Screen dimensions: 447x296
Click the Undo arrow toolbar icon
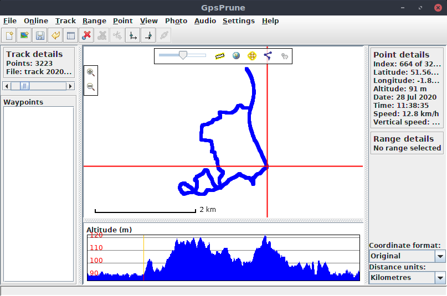pos(55,36)
